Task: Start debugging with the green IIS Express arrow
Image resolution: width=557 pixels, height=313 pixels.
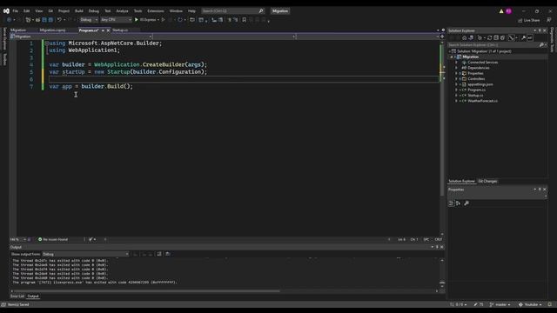Action: coord(137,20)
